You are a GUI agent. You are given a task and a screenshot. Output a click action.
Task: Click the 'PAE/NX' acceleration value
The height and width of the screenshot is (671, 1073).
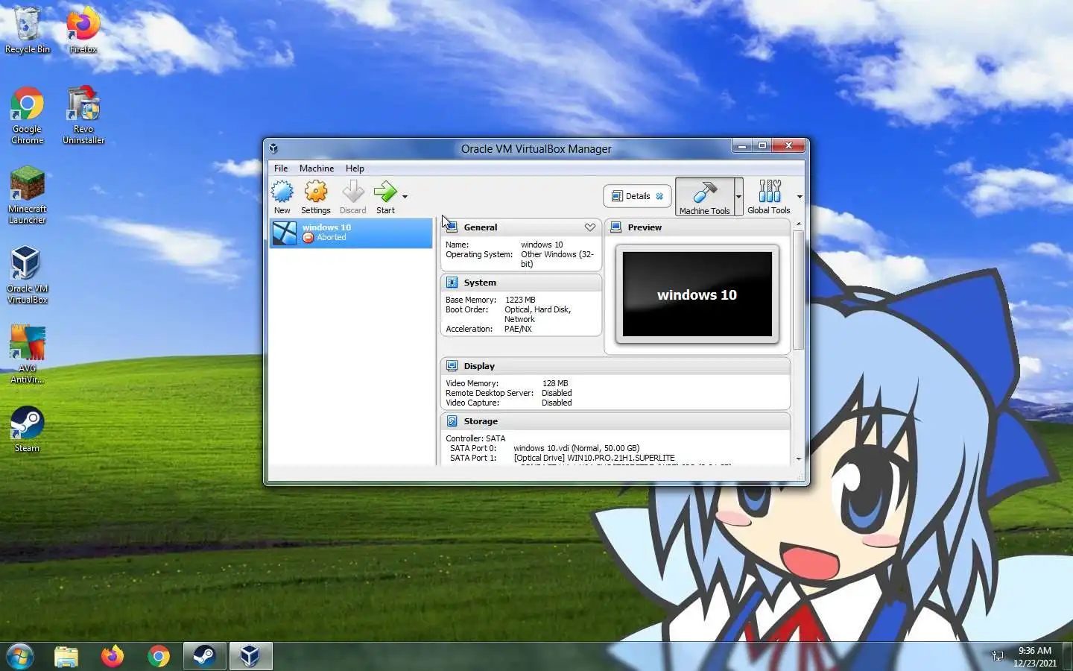[x=518, y=329]
